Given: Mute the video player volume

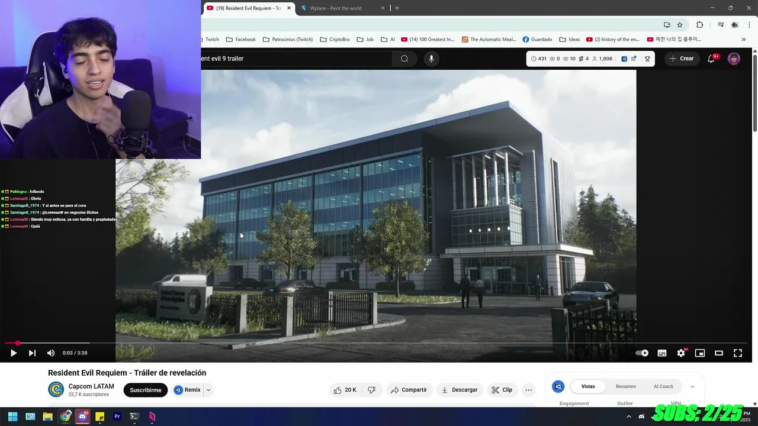Looking at the screenshot, I should tap(51, 353).
